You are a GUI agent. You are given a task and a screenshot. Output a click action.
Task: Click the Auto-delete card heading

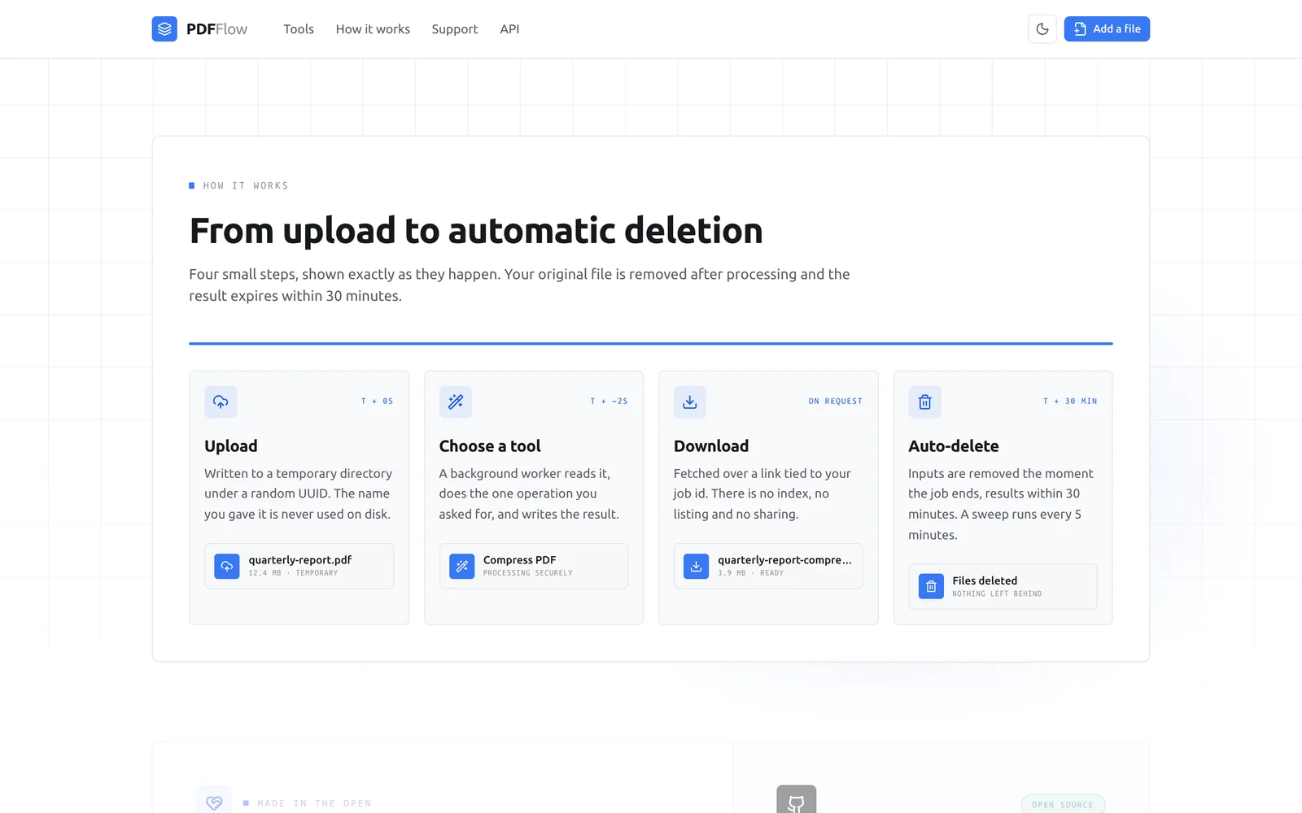pos(954,446)
